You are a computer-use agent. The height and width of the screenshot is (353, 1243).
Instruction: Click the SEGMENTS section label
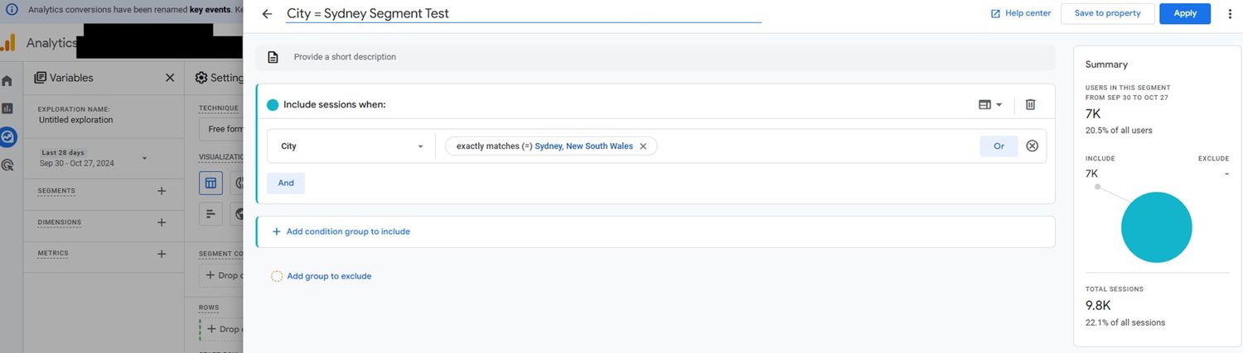(x=56, y=191)
